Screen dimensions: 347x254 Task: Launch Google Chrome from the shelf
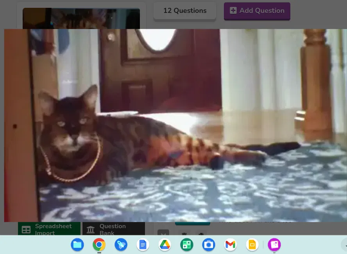coord(99,245)
